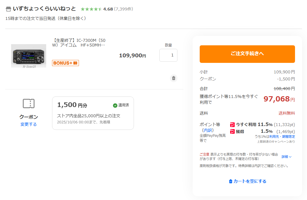This screenshot has height=200, width=307.
Task: Click the BONUS+ badge
Action: 65,63
